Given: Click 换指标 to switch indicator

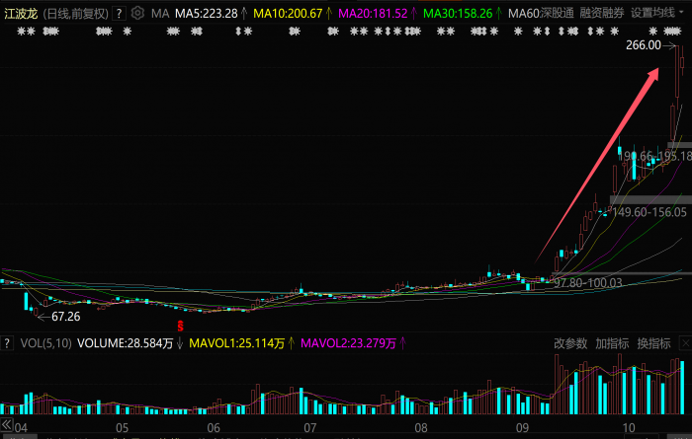Looking at the screenshot, I should coord(653,343).
